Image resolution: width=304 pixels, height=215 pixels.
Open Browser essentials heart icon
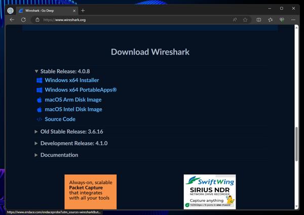coord(282,20)
